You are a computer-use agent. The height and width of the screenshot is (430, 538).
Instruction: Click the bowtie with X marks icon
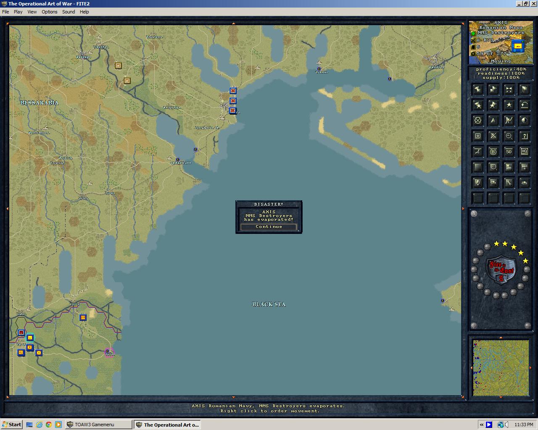click(x=509, y=89)
